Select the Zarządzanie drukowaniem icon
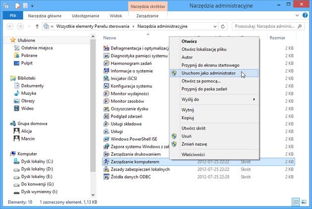 click(106, 154)
